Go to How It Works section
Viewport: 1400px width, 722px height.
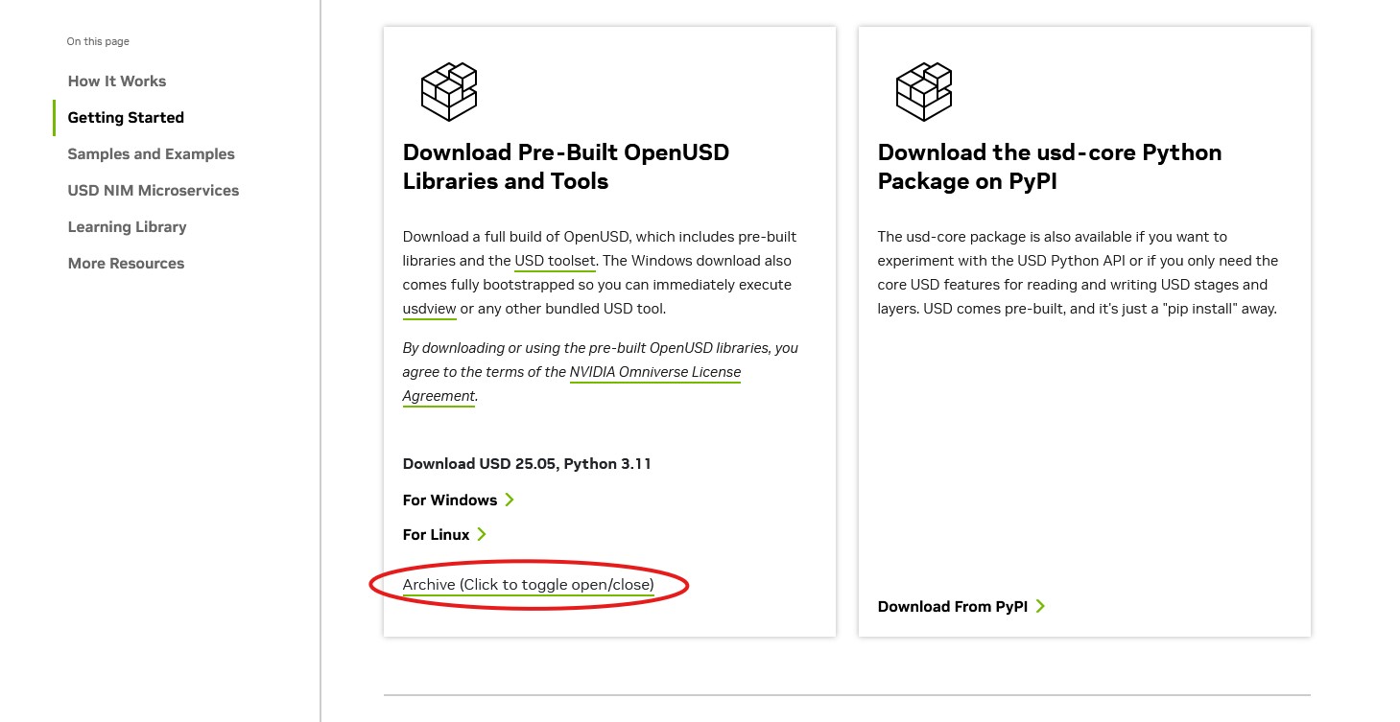(x=117, y=82)
